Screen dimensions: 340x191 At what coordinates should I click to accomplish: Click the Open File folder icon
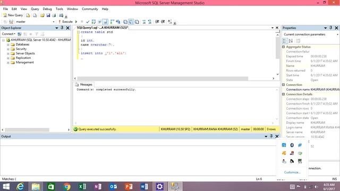[42, 15]
